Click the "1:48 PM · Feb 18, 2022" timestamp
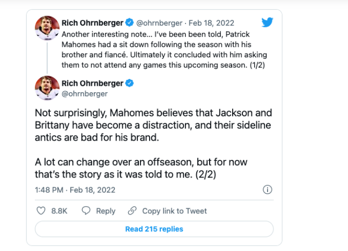The height and width of the screenshot is (251, 348). click(75, 190)
